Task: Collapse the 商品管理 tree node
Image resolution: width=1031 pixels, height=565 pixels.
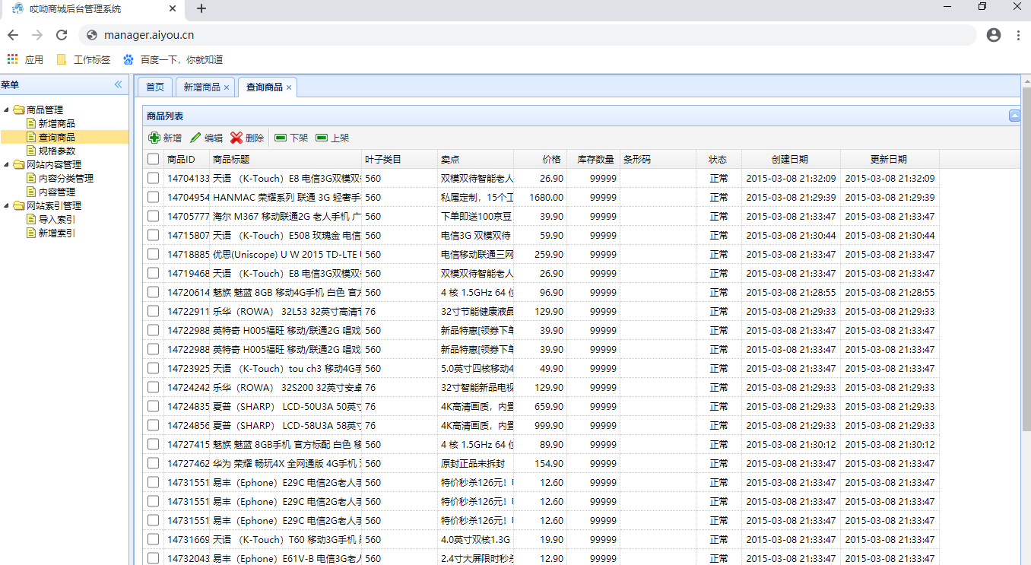Action: [6, 110]
